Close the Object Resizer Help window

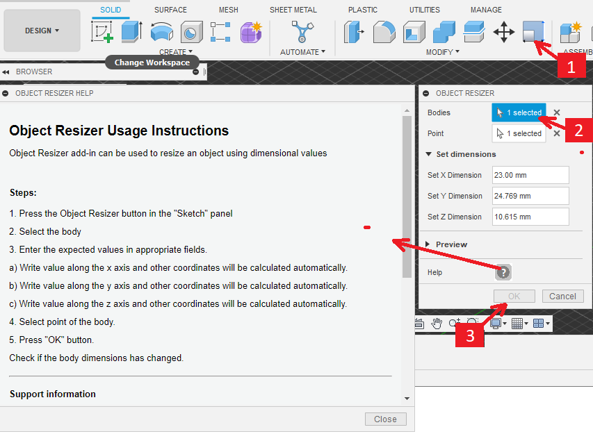click(385, 419)
